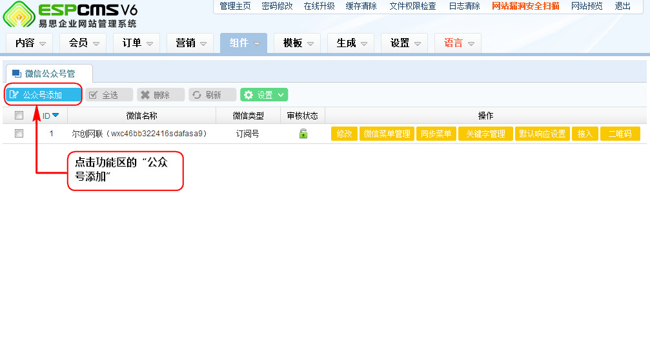Viewport: 650px width, 359px height.
Task: Toggle the header select-all checkbox
Action: pos(19,115)
